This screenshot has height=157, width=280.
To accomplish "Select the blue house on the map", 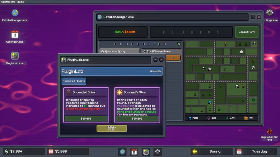I will [x=210, y=102].
